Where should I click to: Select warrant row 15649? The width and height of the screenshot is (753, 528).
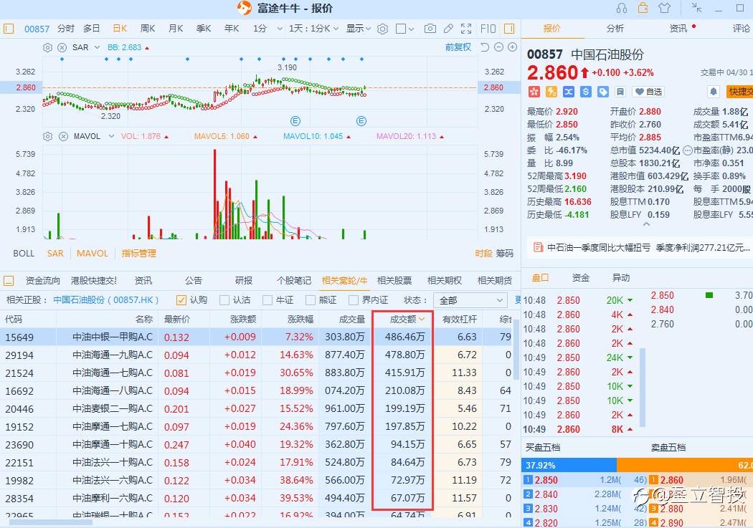click(257, 337)
